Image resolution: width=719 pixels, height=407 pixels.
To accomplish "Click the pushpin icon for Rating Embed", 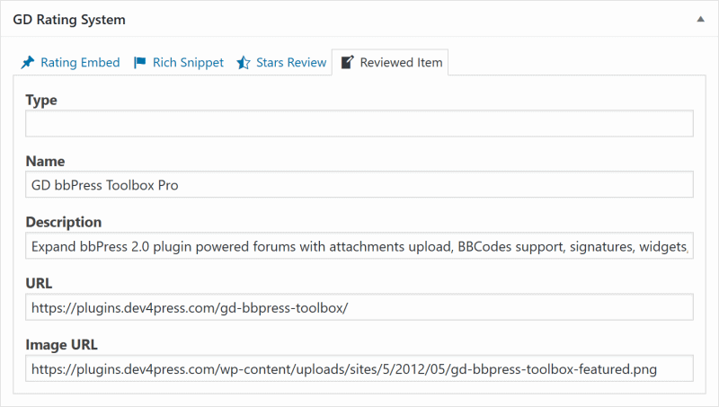I will point(28,62).
